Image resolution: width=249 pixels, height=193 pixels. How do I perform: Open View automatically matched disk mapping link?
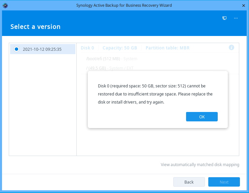pyautogui.click(x=200, y=165)
